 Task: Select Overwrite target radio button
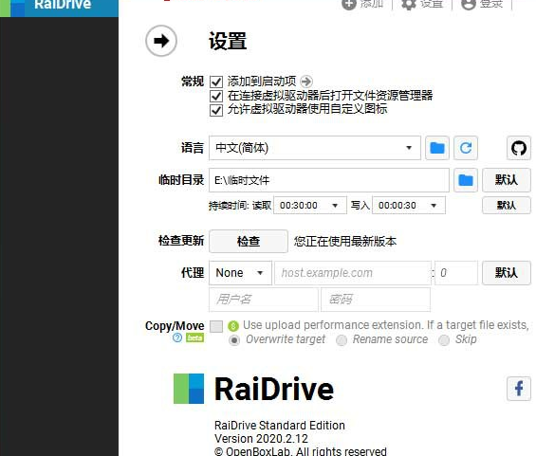234,340
